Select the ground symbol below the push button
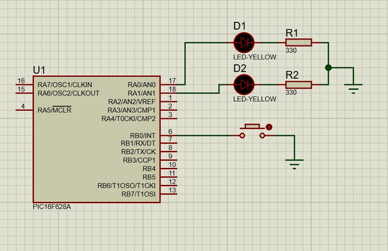Screen dimensions: 388x251 (x=294, y=164)
